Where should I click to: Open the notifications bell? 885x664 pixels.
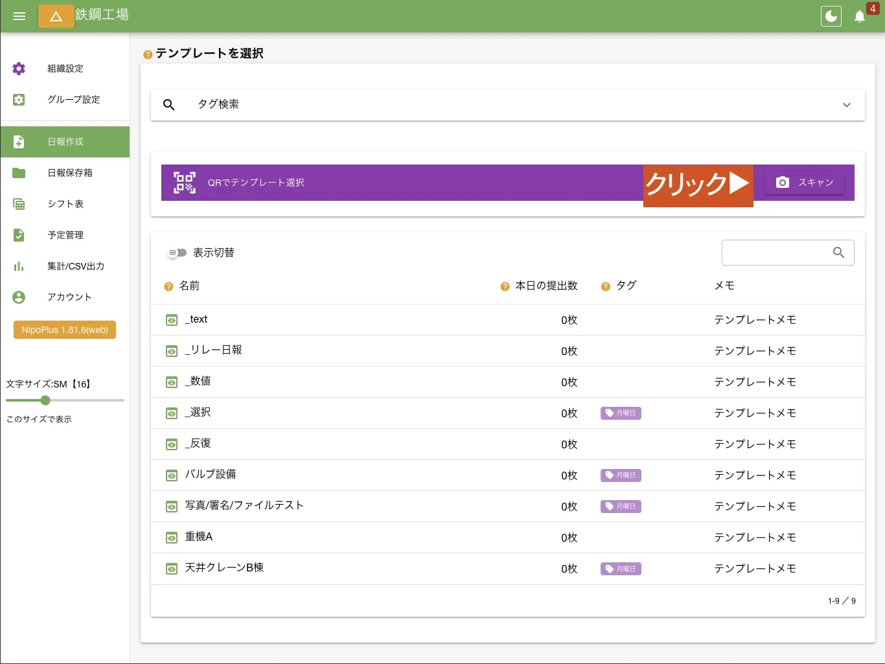860,17
